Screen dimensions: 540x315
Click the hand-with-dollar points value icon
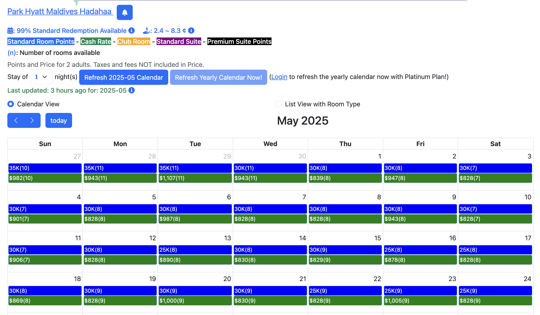coord(146,31)
